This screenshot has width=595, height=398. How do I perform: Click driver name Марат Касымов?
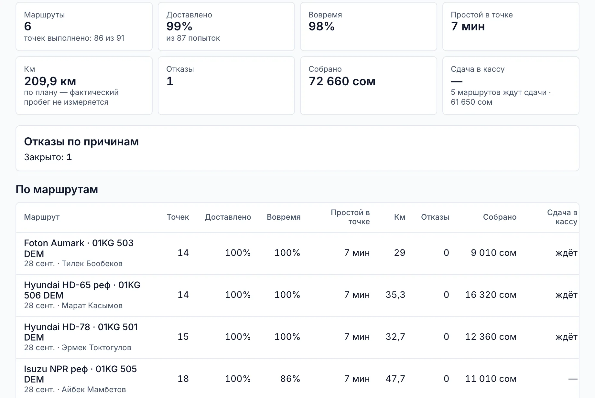point(92,306)
